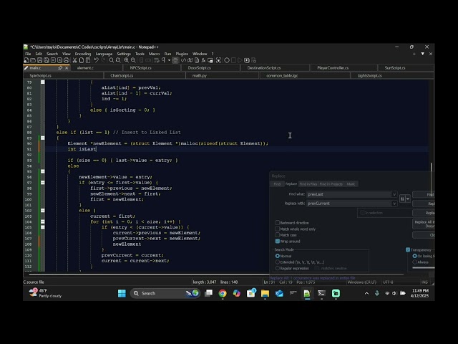Collapse the code fold at line 104
The height and width of the screenshot is (344, 458).
point(43,221)
